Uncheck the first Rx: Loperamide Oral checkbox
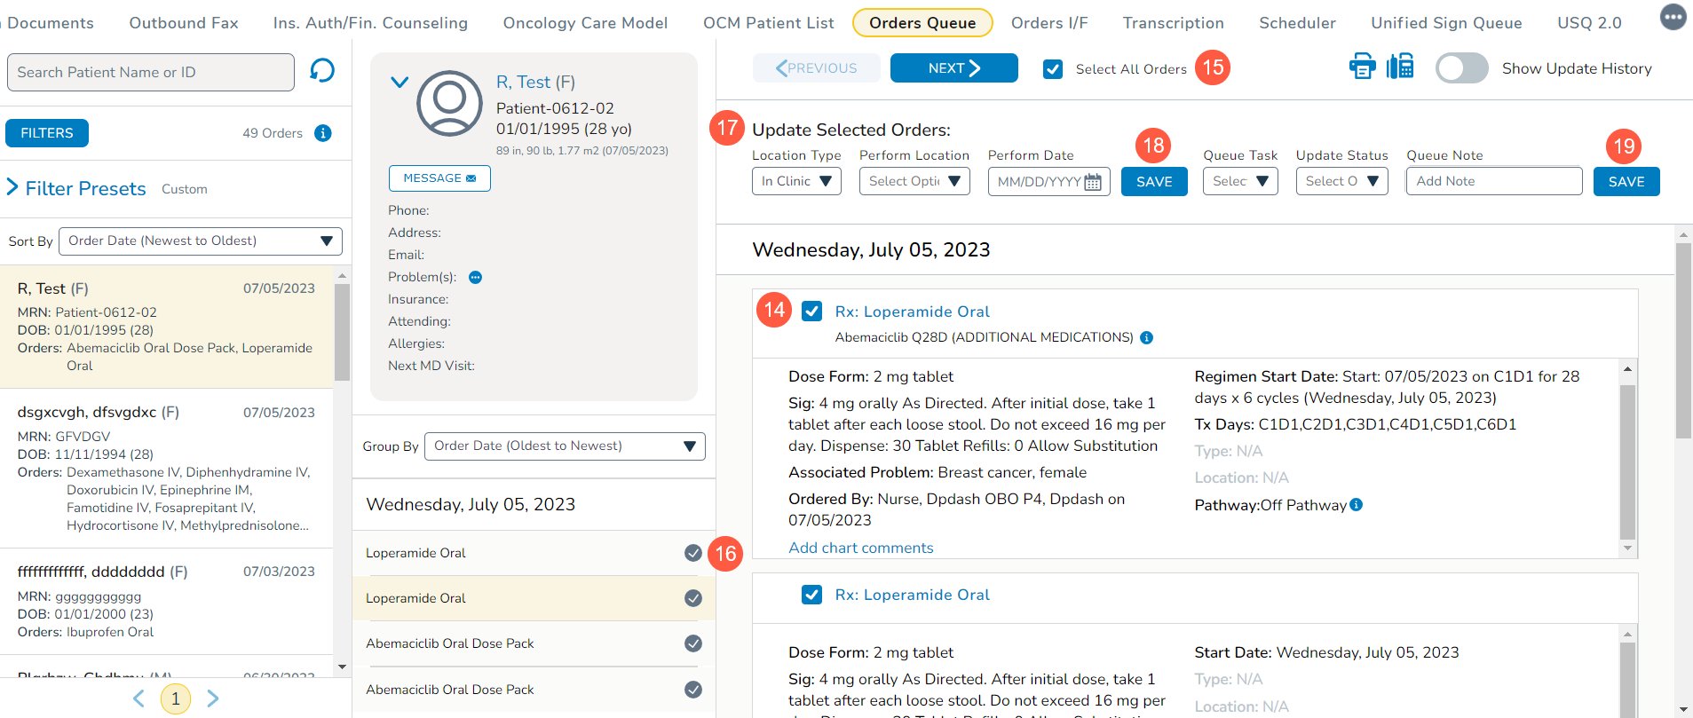This screenshot has width=1693, height=718. (x=811, y=312)
